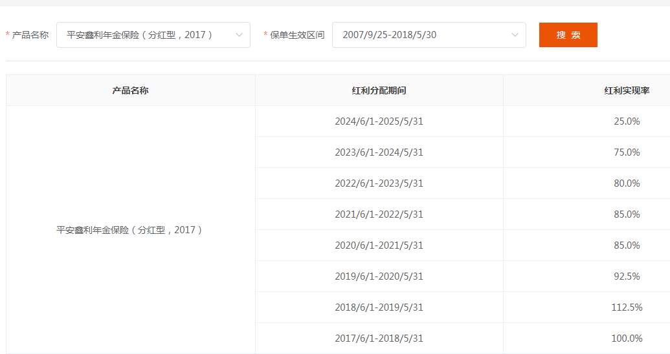Click the 红利分配期间 column header

click(379, 90)
